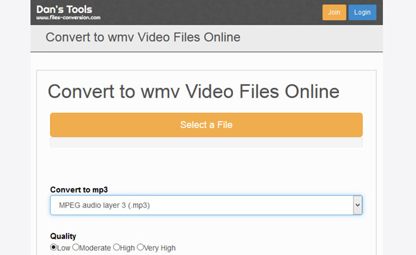Open the MPEG audio layer 3 format dropdown

click(206, 205)
